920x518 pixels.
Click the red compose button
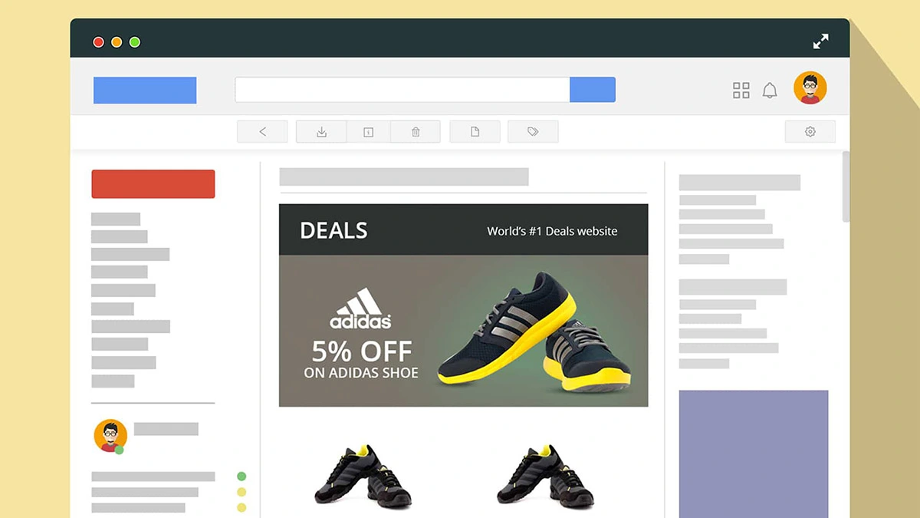pyautogui.click(x=153, y=184)
